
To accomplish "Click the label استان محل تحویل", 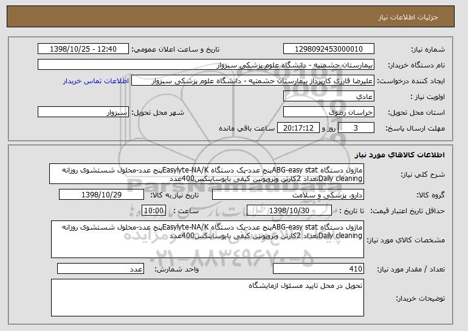I will click(x=416, y=113).
